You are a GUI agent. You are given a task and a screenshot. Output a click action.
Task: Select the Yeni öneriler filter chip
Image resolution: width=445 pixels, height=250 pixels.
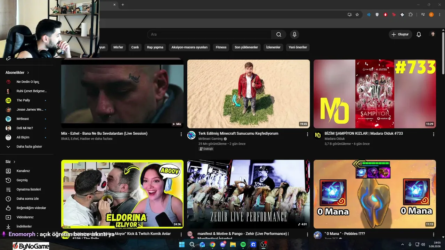(x=298, y=47)
